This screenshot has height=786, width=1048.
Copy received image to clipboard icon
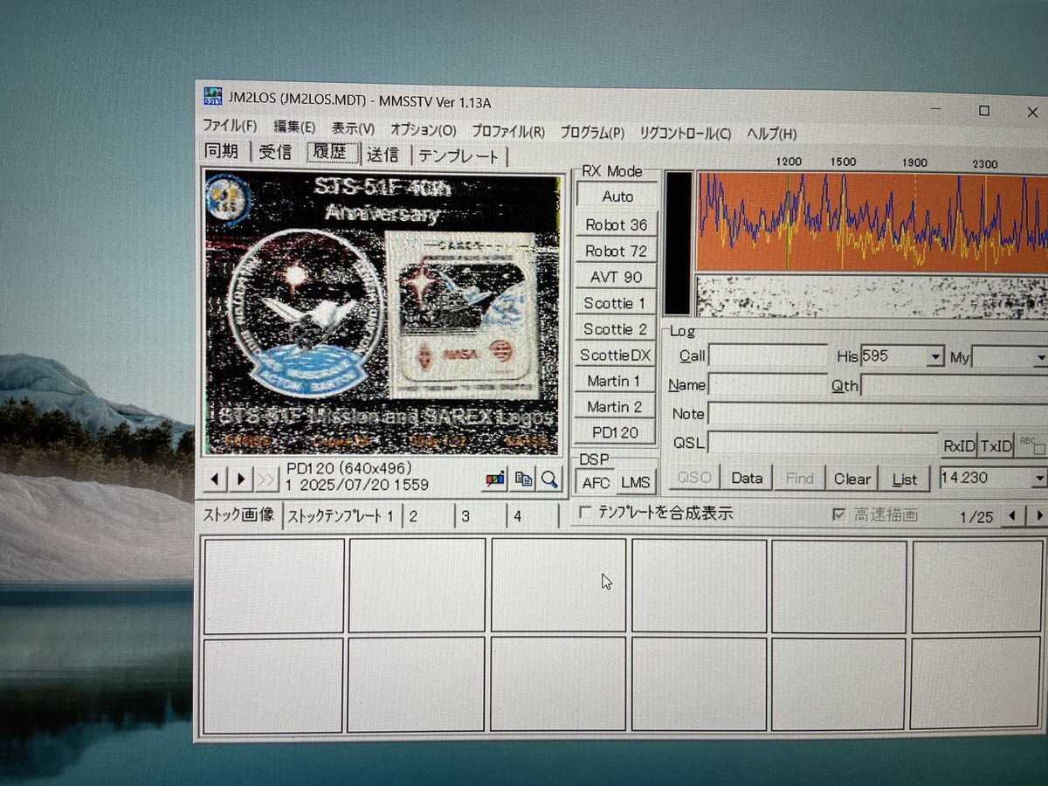(x=523, y=479)
